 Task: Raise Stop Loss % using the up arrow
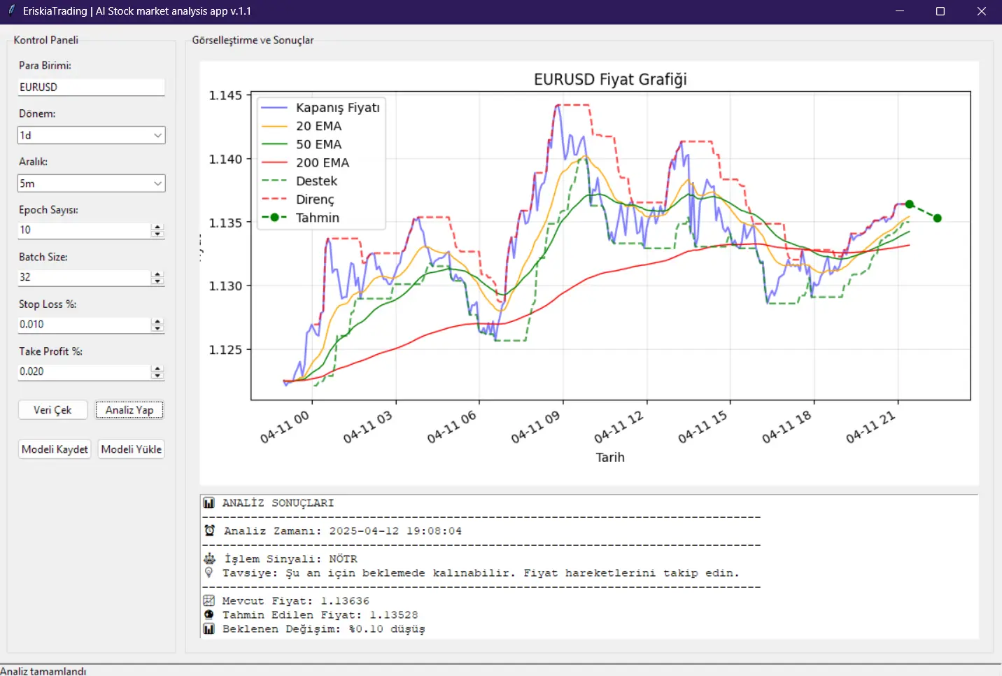click(157, 321)
